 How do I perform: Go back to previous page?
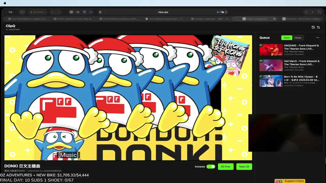(x=52, y=12)
